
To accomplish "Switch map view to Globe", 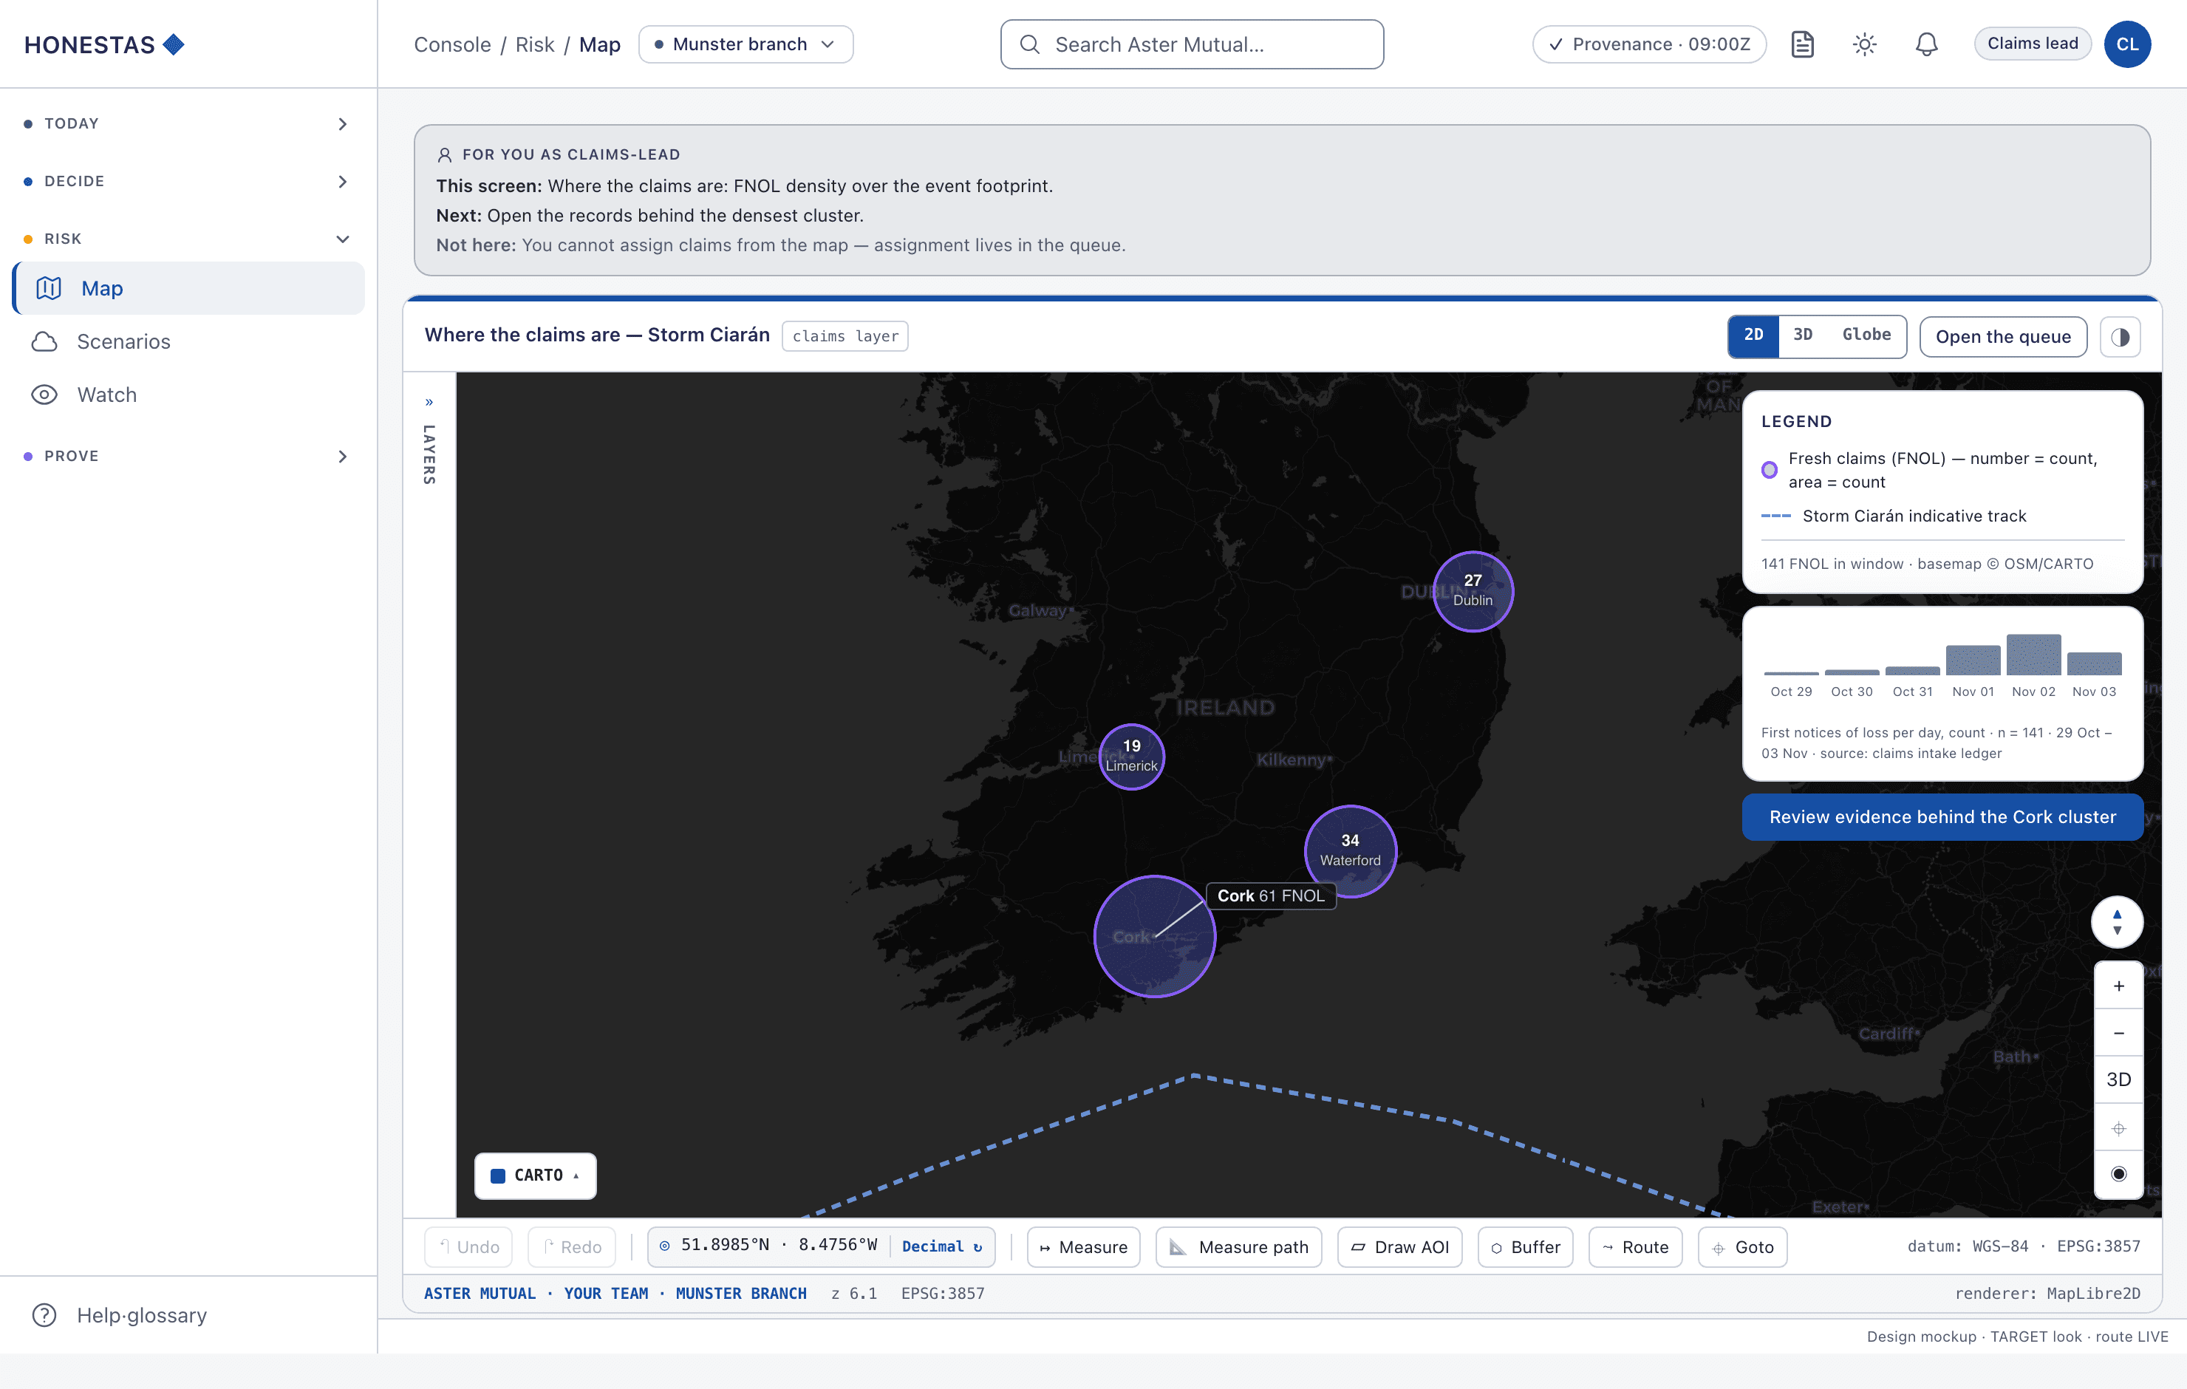I will pos(1866,335).
